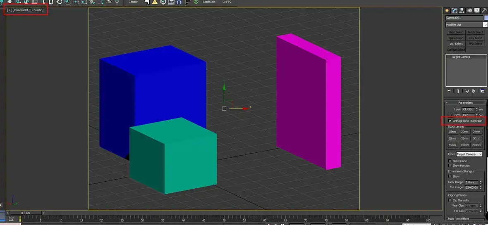
Task: Click the Patch Select modifier button
Action: click(x=475, y=32)
